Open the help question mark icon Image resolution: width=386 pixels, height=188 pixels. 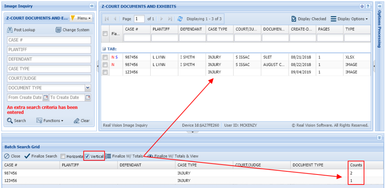368,7
